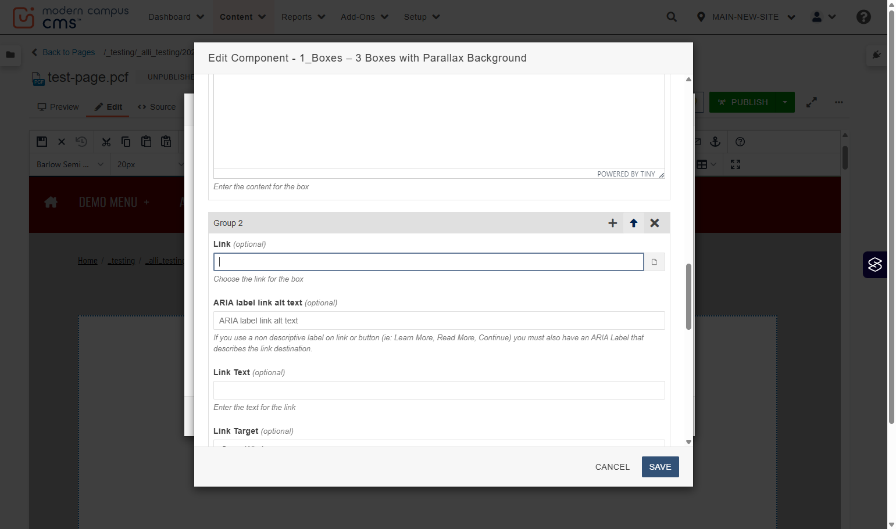This screenshot has height=529, width=896.
Task: Open the Dashboard dropdown menu
Action: (x=176, y=17)
